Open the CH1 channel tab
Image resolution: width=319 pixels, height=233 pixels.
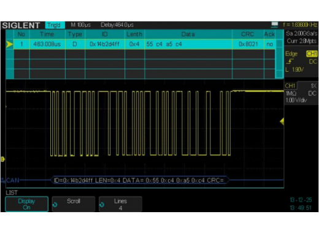tap(290, 86)
